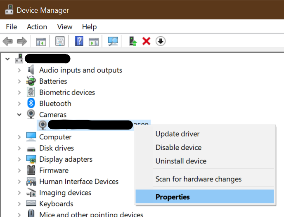Click the Back arrow toolbar icon

pos(7,41)
